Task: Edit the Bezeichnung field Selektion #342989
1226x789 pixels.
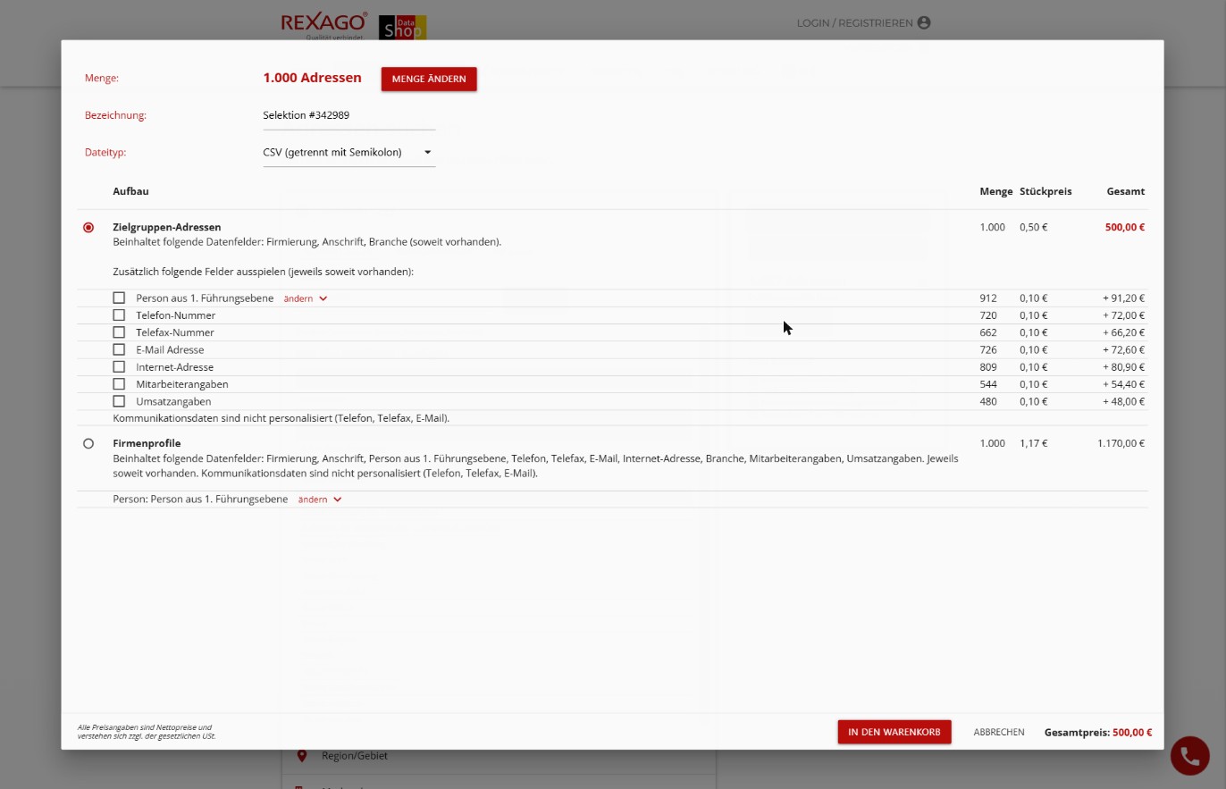Action: [x=349, y=115]
